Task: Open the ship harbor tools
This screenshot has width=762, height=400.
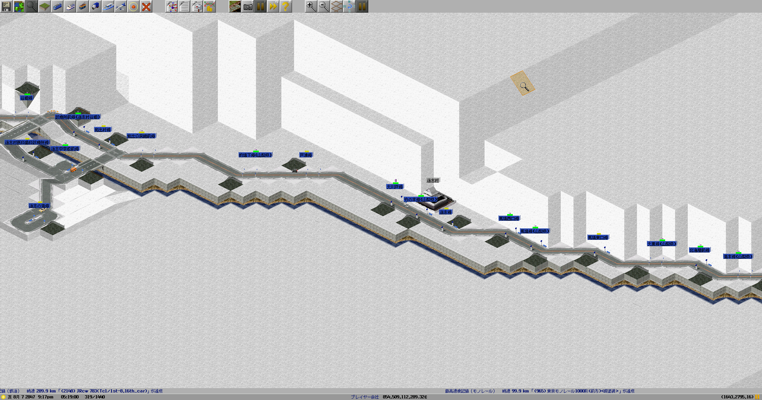Action: point(108,6)
